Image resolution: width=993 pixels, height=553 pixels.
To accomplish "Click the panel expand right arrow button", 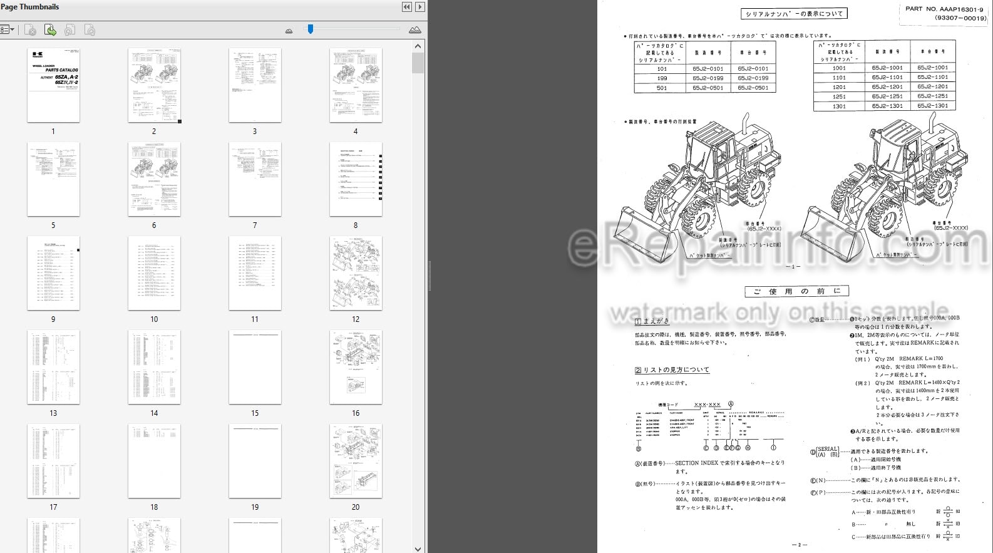I will (x=420, y=7).
